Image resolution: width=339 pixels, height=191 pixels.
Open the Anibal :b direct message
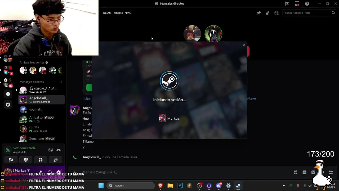(x=41, y=119)
